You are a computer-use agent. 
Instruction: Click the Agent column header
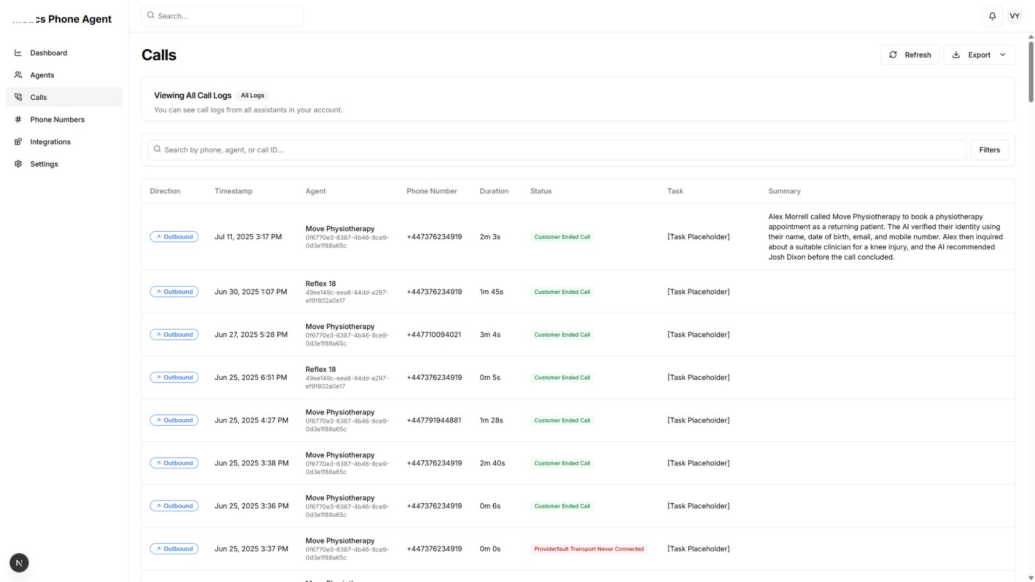coord(315,191)
